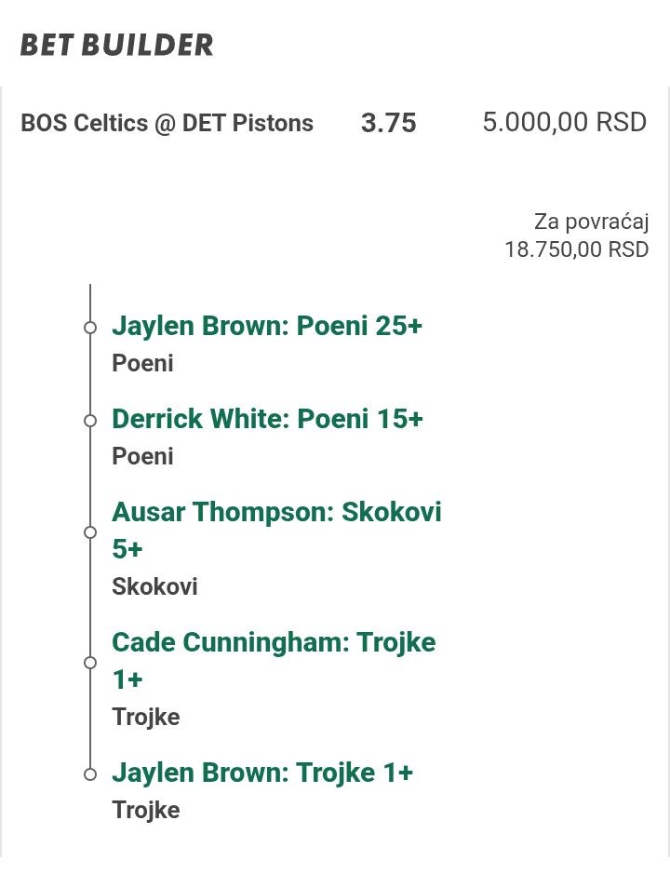
Task: Tap the BET BUILDER header
Action: pos(117,45)
